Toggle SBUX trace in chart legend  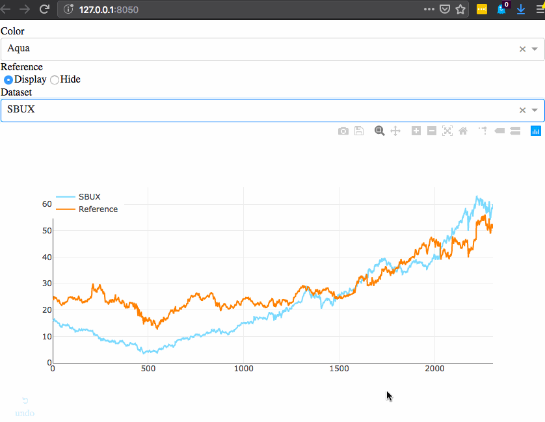pos(89,196)
